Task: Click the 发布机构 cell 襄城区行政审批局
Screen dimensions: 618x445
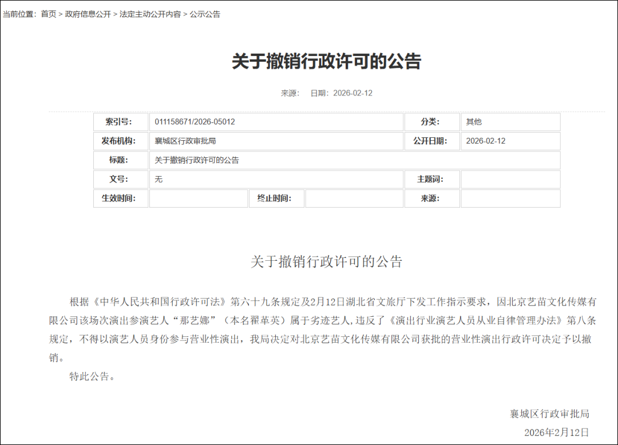Action: coord(185,141)
